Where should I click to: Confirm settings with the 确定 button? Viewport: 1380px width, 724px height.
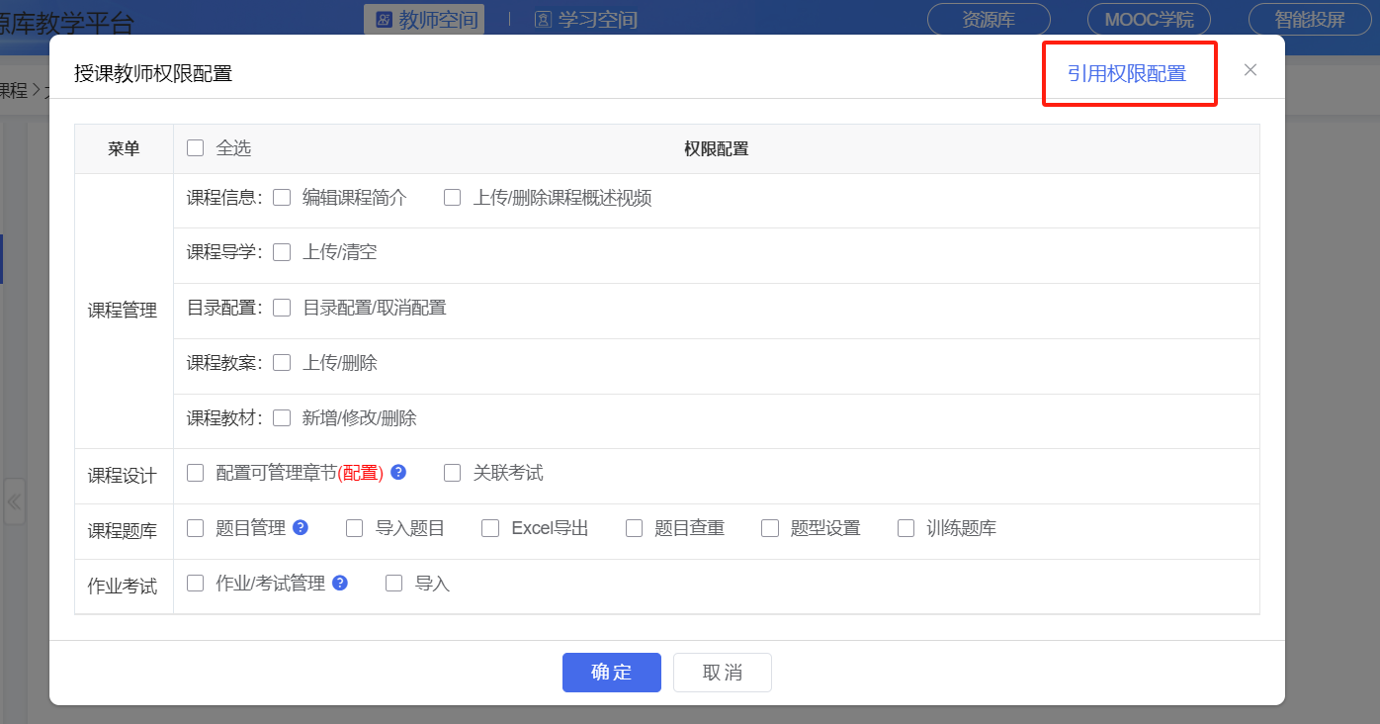point(611,672)
